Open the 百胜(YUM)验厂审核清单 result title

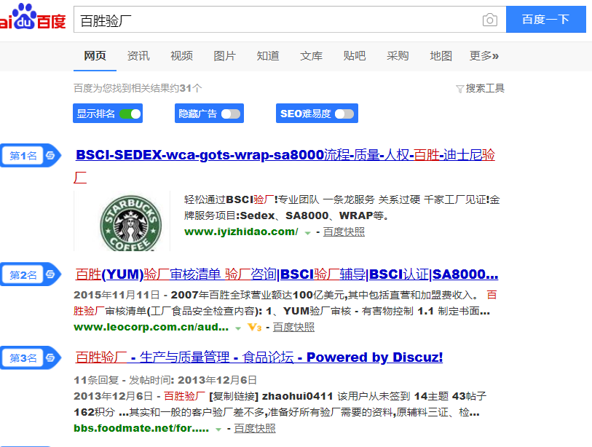(287, 274)
